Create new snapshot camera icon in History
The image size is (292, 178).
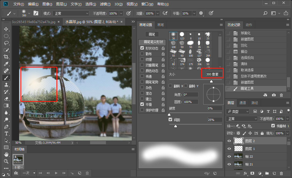pyautogui.click(x=273, y=95)
